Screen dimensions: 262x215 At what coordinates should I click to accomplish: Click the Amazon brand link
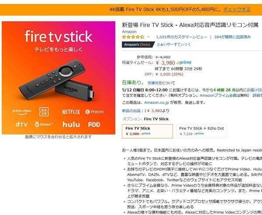[129, 32]
